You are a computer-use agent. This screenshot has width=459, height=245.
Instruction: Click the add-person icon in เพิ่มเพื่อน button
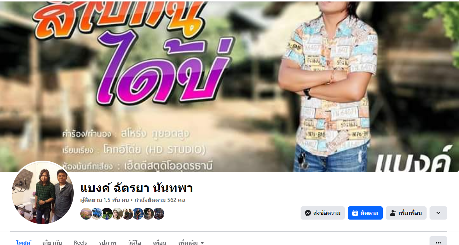(x=393, y=213)
